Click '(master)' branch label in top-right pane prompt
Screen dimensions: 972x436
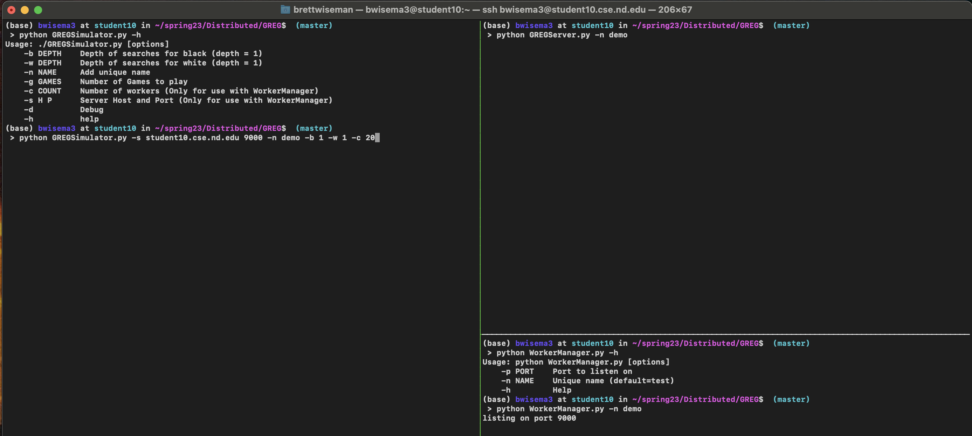(x=791, y=25)
